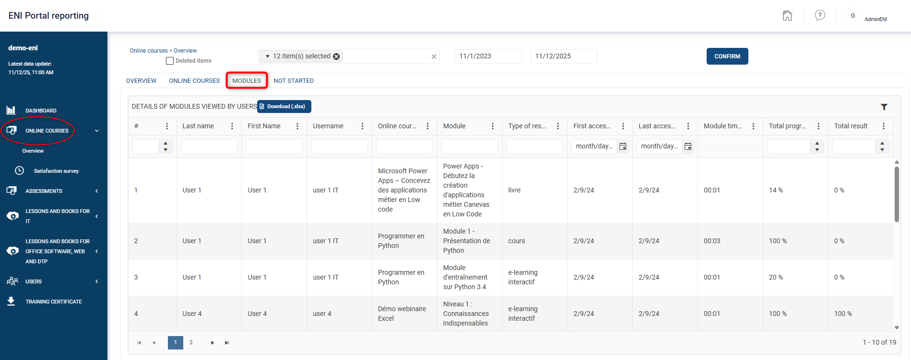Open the Module time column options menu
Viewport: 911px width, 360px height.
754,126
